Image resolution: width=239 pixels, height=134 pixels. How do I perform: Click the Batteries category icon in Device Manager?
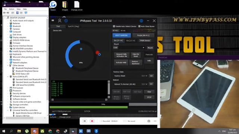[x=11, y=23]
